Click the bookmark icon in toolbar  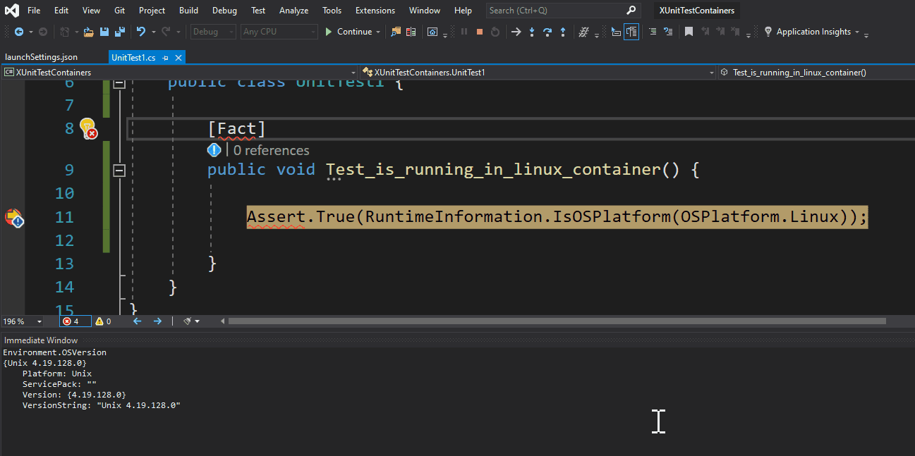[689, 32]
